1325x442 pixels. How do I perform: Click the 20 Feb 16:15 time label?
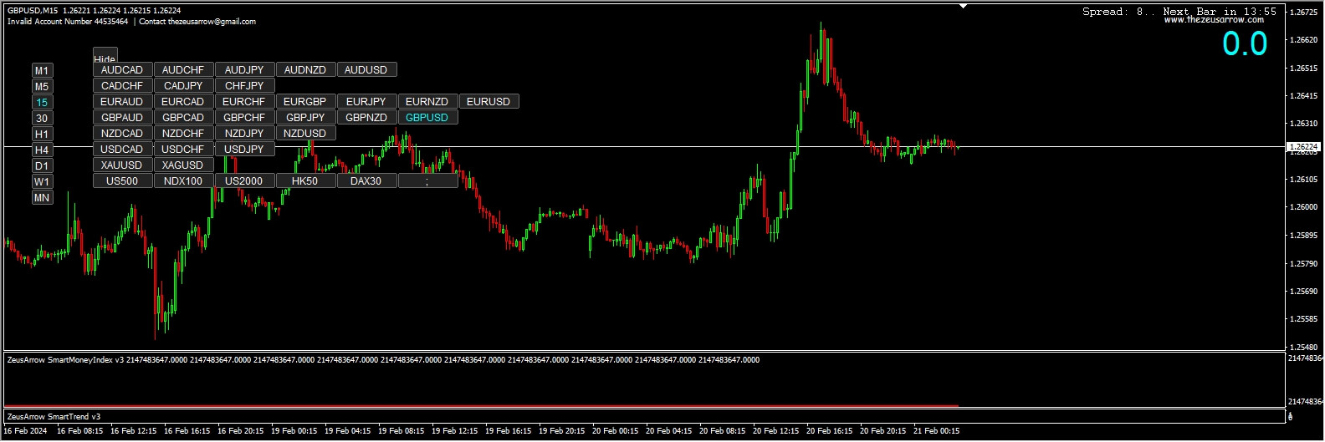(x=830, y=431)
